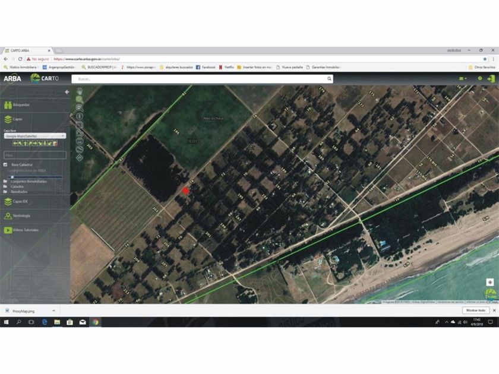Open the Google Maps Satellite base layer dropdown
499x374 pixels.
(x=35, y=136)
